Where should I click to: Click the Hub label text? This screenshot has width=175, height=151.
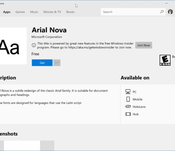[x=136, y=114]
